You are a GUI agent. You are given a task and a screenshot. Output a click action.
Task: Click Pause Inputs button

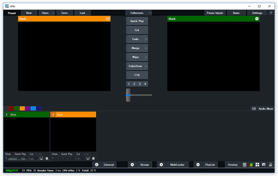(215, 13)
